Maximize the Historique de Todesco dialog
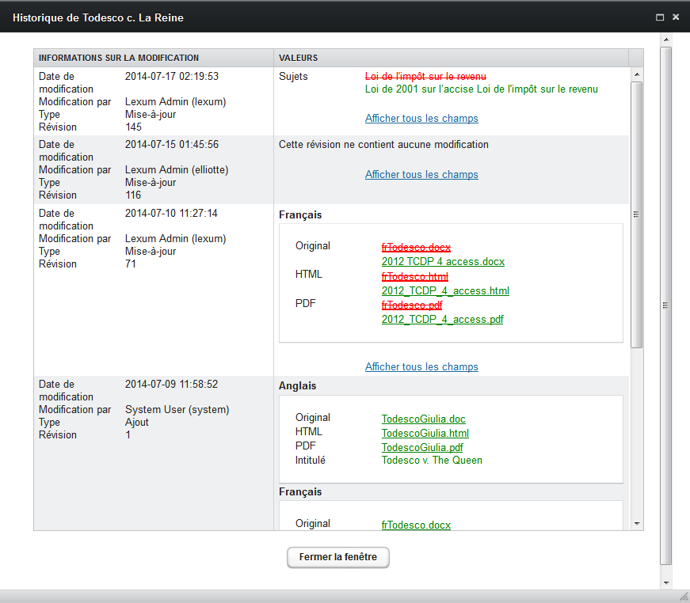The height and width of the screenshot is (603, 690). [x=660, y=17]
